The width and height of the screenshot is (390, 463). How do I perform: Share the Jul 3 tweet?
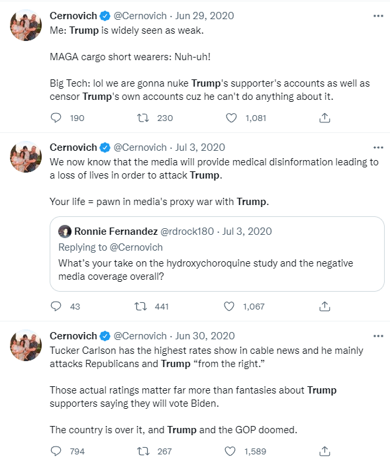324,306
